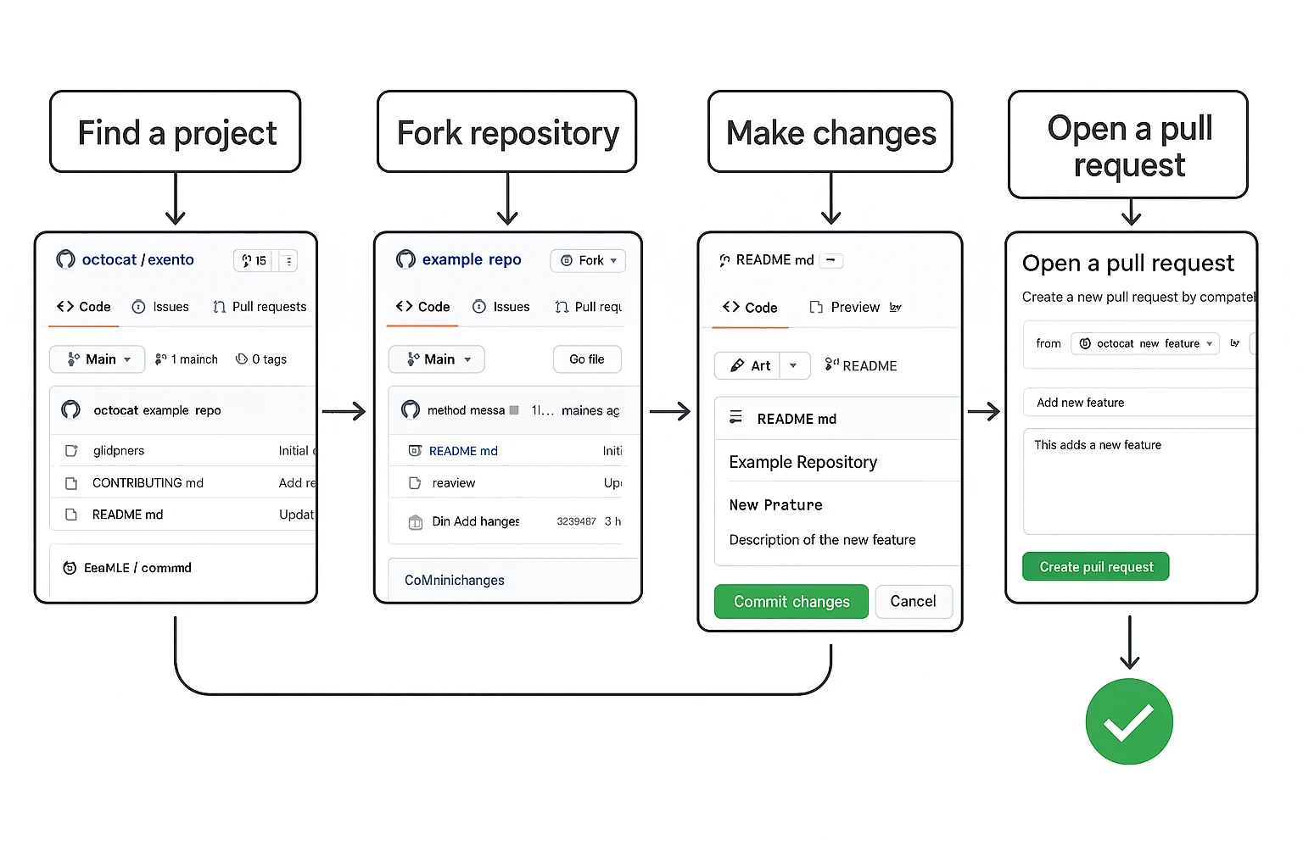Viewport: 1303px width, 868px height.
Task: Open the kebab menu next to the 15 count
Action: click(x=288, y=261)
